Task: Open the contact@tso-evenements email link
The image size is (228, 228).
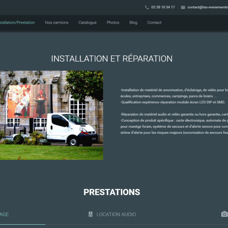Action: 207,7
